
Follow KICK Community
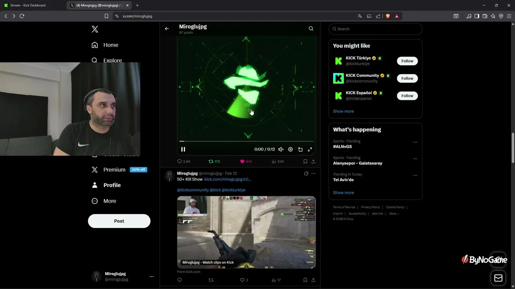coord(407,78)
